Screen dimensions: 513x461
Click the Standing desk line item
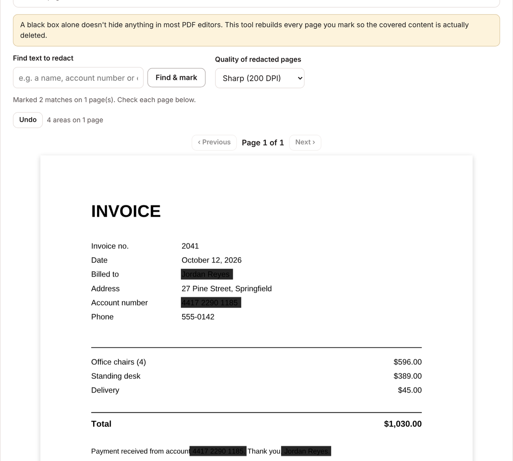[x=116, y=376]
